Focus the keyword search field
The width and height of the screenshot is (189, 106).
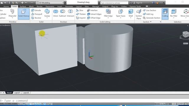(x=114, y=3)
